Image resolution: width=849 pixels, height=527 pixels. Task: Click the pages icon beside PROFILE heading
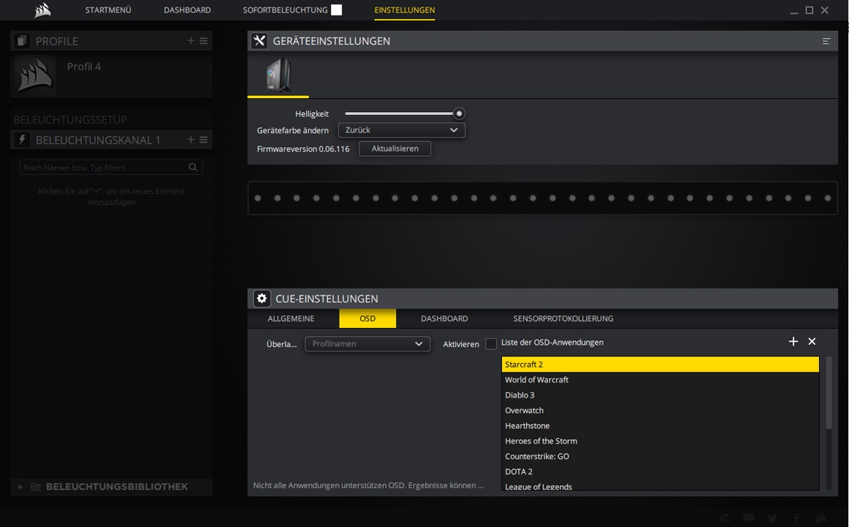point(22,40)
